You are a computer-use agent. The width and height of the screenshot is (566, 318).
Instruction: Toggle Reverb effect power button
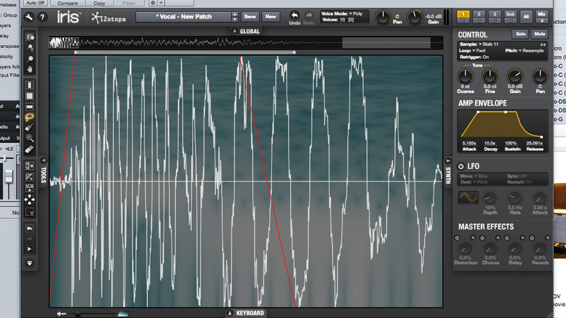[532, 238]
